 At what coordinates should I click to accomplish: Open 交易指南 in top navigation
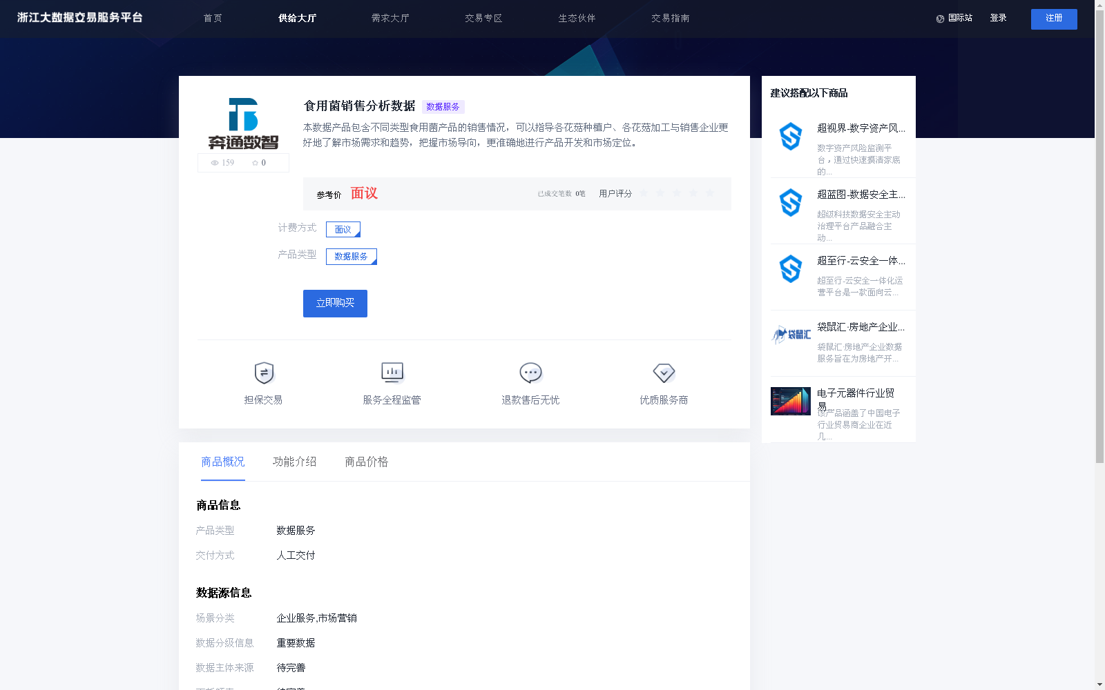[x=670, y=18]
